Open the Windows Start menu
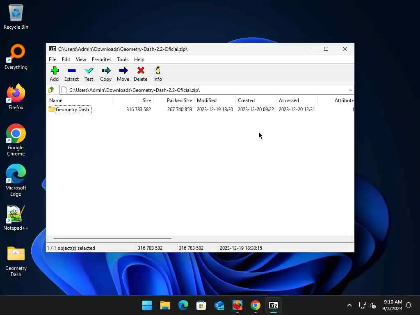420x315 pixels. pyautogui.click(x=147, y=305)
